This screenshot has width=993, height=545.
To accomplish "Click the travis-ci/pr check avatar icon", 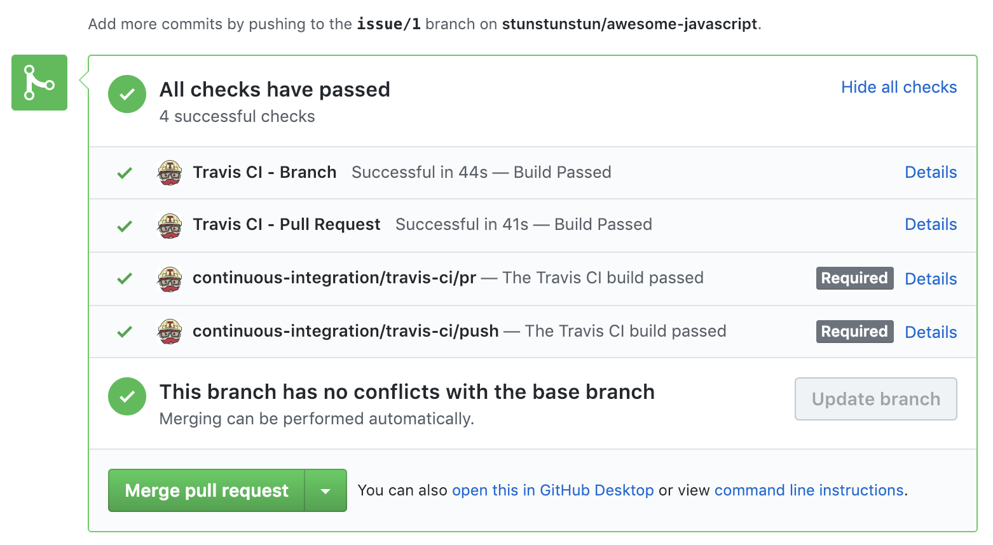I will pyautogui.click(x=170, y=279).
